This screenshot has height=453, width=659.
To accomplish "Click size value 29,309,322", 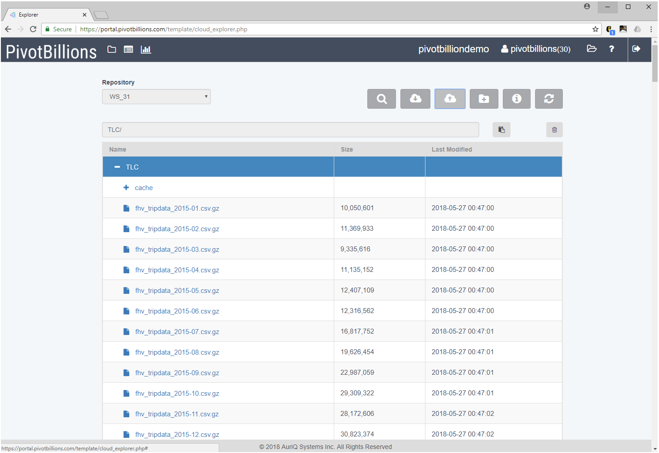I will point(357,393).
